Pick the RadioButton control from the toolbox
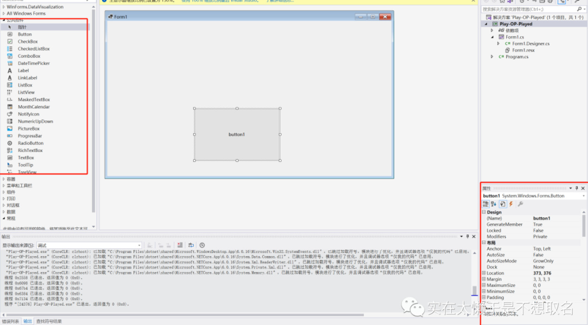This screenshot has width=588, height=325. click(30, 143)
